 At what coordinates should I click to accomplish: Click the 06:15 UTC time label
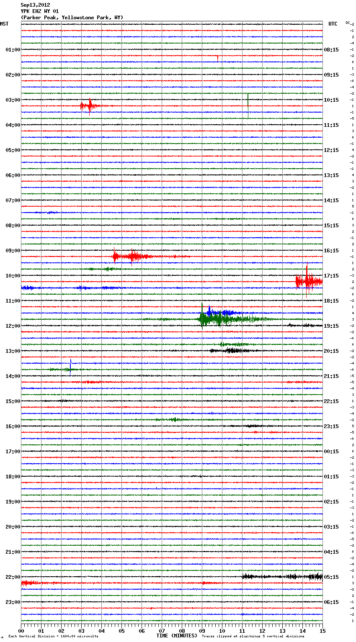click(331, 602)
